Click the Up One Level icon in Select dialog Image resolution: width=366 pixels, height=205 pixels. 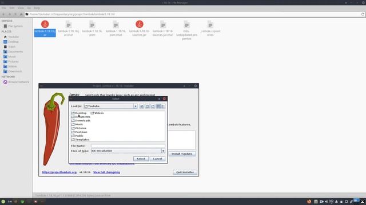(142, 106)
